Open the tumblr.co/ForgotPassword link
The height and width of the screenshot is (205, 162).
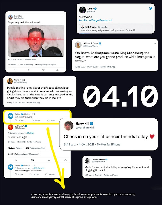(95, 20)
